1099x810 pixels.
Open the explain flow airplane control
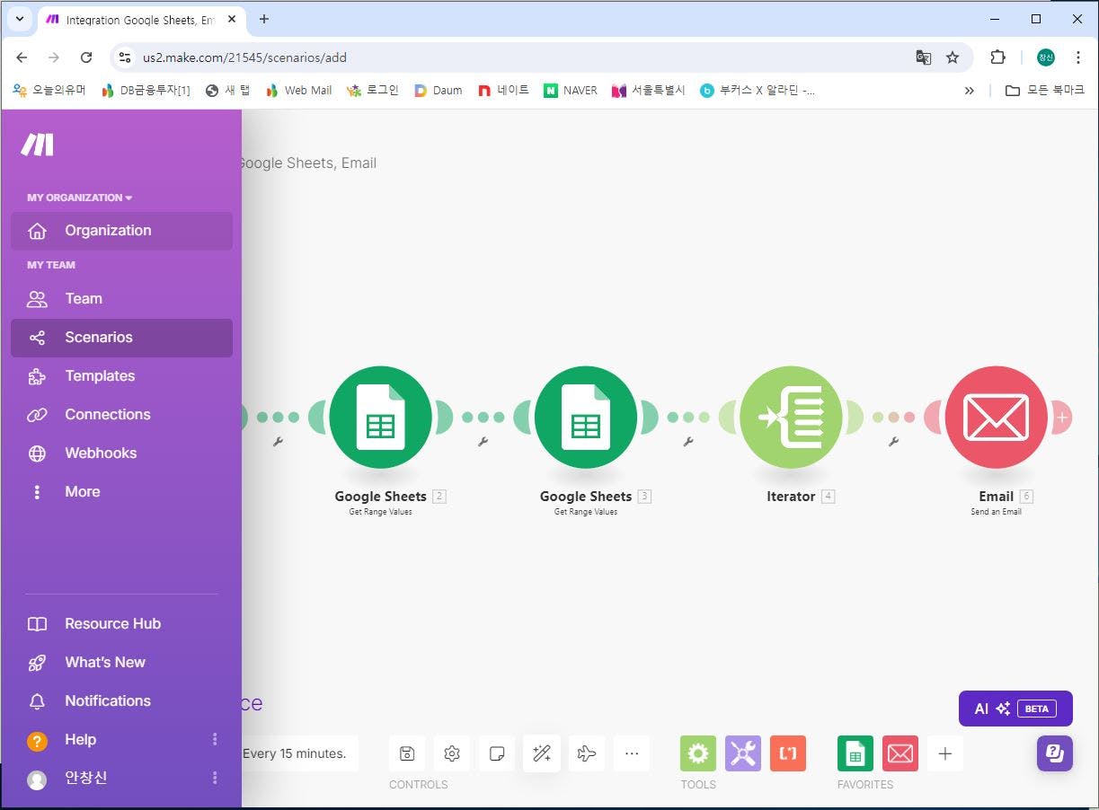587,753
